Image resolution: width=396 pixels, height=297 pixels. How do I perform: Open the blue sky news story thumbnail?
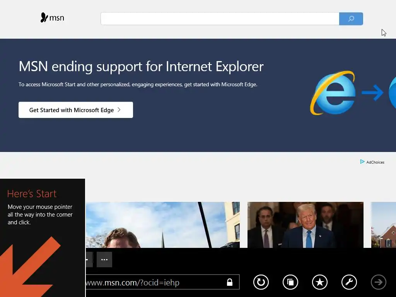click(163, 225)
